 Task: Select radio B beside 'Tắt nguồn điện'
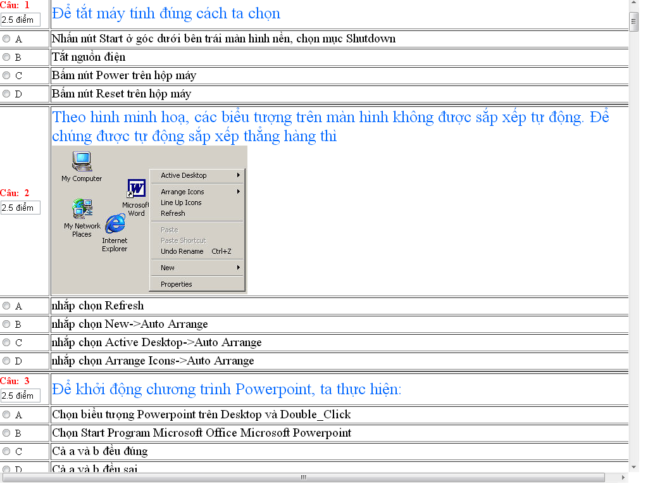pyautogui.click(x=6, y=57)
